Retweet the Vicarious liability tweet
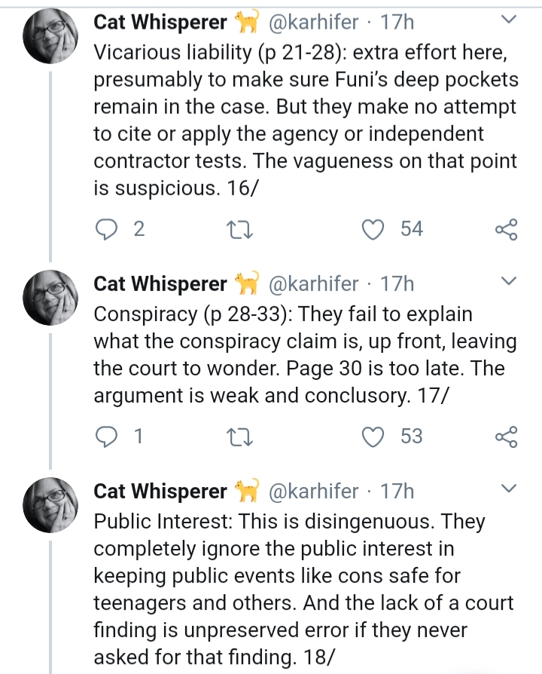 pos(239,229)
